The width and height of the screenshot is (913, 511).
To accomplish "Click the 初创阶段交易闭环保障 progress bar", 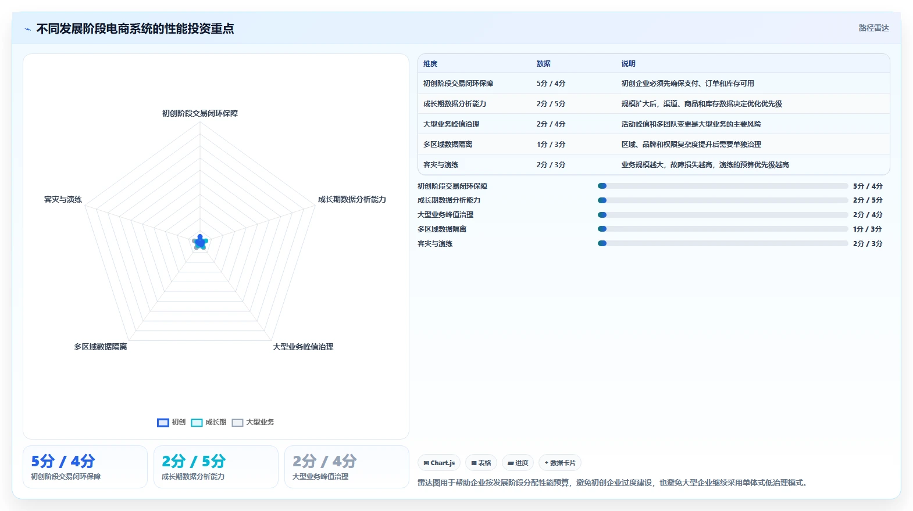I will (723, 186).
